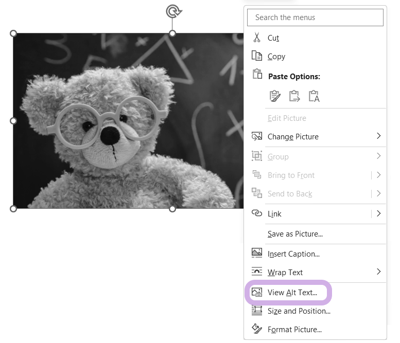400x343 pixels.
Task: Open the Link submenu arrow
Action: [378, 213]
